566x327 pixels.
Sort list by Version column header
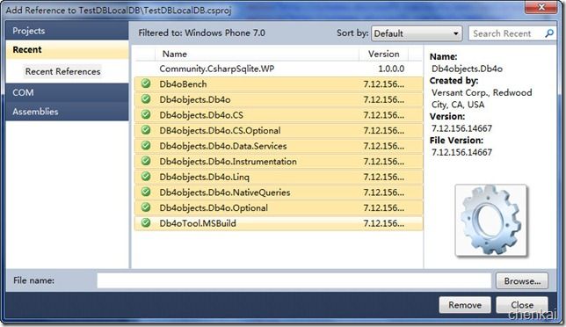pyautogui.click(x=384, y=54)
